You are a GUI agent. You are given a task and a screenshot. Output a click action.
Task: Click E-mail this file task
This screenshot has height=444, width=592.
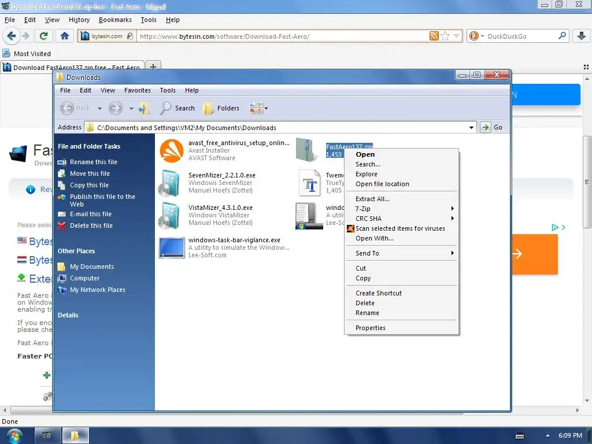(90, 214)
